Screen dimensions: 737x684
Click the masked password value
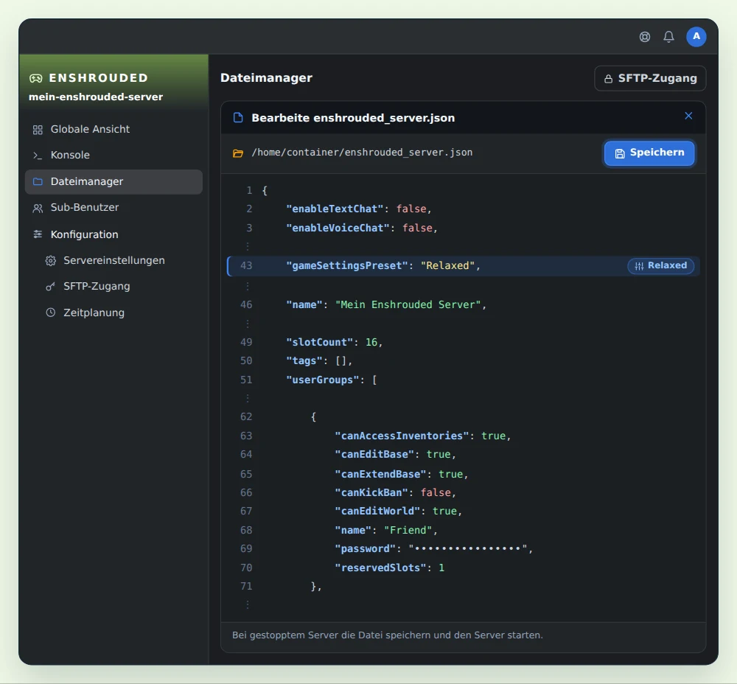point(468,548)
